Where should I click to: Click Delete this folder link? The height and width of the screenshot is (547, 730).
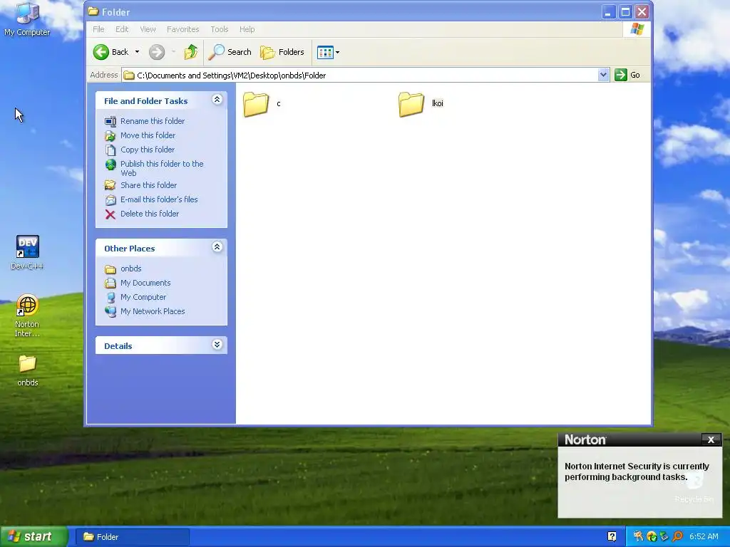coord(150,214)
